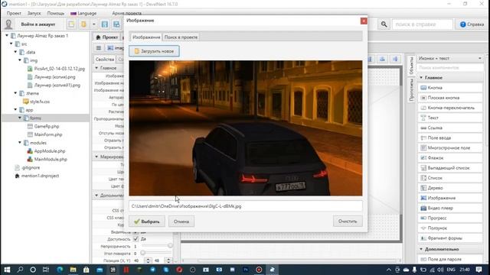Click the hamburger list icon below Проект tab
The width and height of the screenshot is (490, 275).
click(x=99, y=48)
